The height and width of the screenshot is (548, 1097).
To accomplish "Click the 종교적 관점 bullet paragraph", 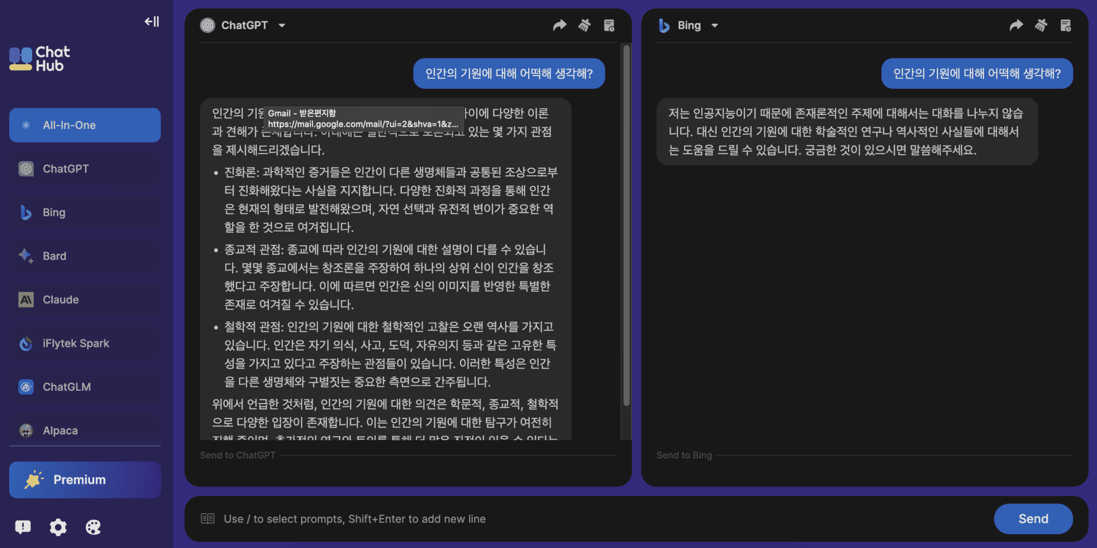I will coord(389,277).
